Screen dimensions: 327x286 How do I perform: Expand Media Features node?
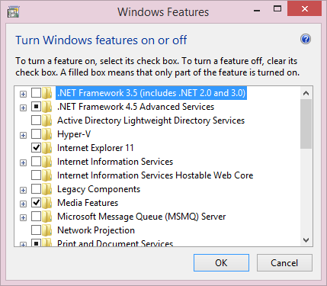pyautogui.click(x=23, y=204)
